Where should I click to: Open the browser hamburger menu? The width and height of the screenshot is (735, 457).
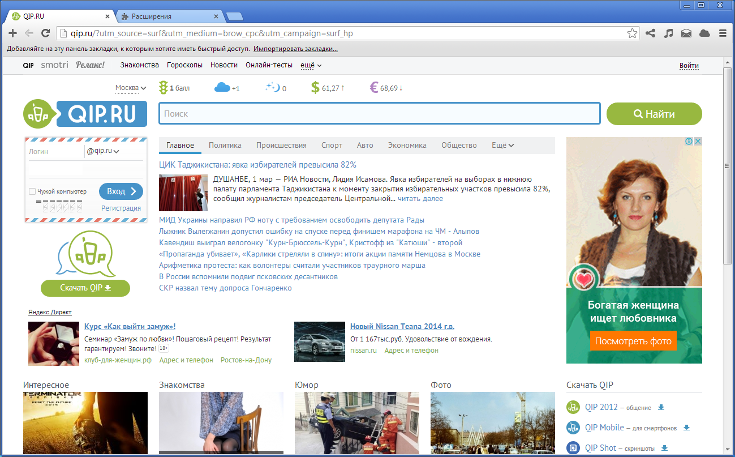point(723,33)
